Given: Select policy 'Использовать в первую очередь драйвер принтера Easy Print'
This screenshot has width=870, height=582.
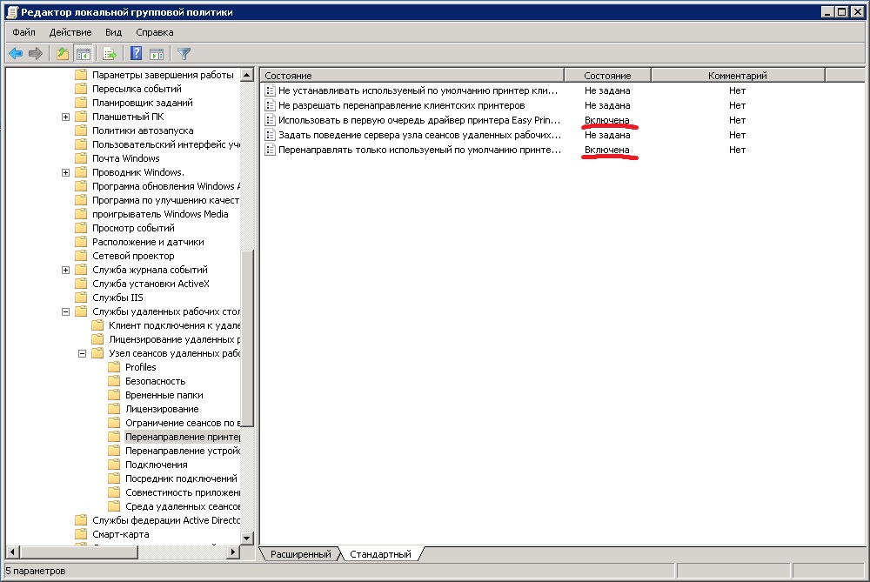Looking at the screenshot, I should [419, 120].
